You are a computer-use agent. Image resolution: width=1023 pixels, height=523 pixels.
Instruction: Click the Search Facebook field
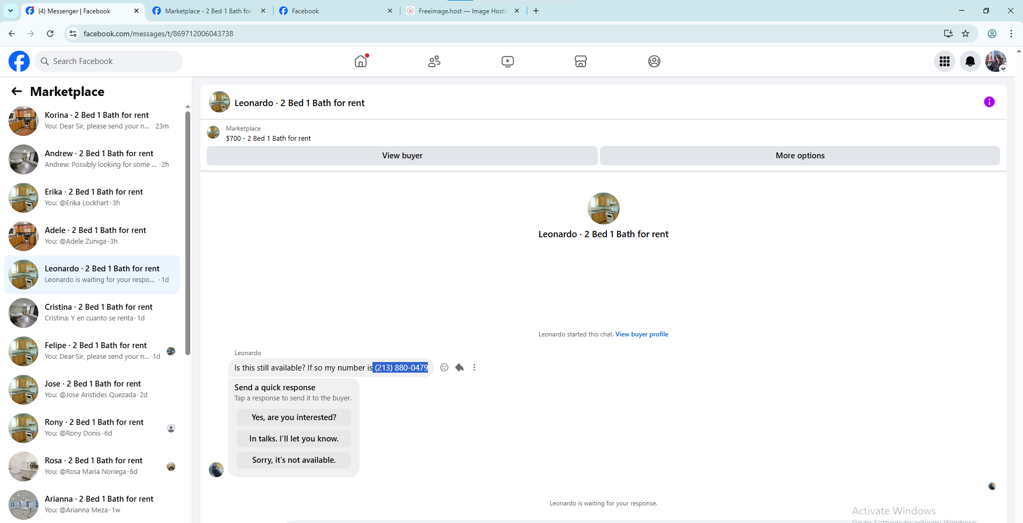pyautogui.click(x=109, y=61)
